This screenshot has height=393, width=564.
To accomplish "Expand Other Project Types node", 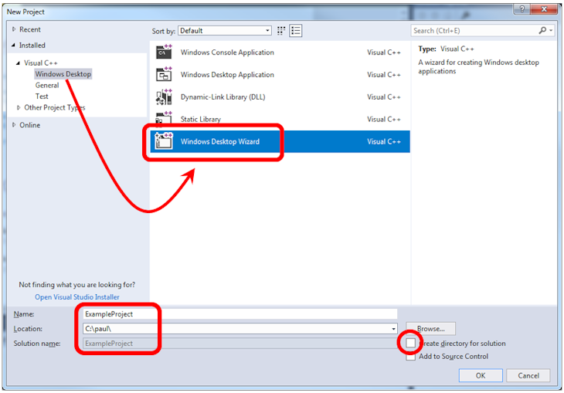I will [19, 107].
